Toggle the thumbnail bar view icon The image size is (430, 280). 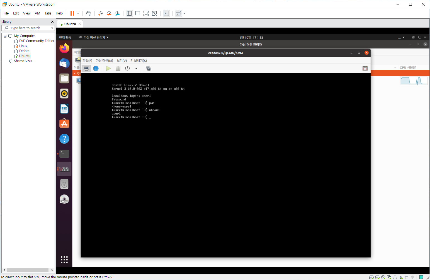coord(138,13)
